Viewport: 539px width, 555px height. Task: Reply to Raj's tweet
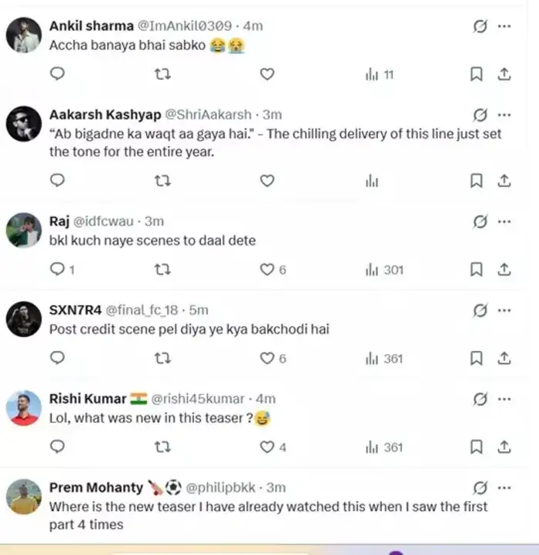click(57, 269)
